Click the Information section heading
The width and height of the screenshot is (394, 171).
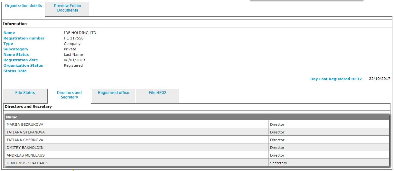(x=15, y=24)
